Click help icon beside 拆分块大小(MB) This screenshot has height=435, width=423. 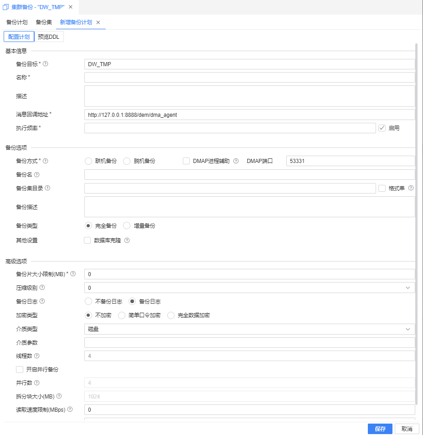point(59,396)
